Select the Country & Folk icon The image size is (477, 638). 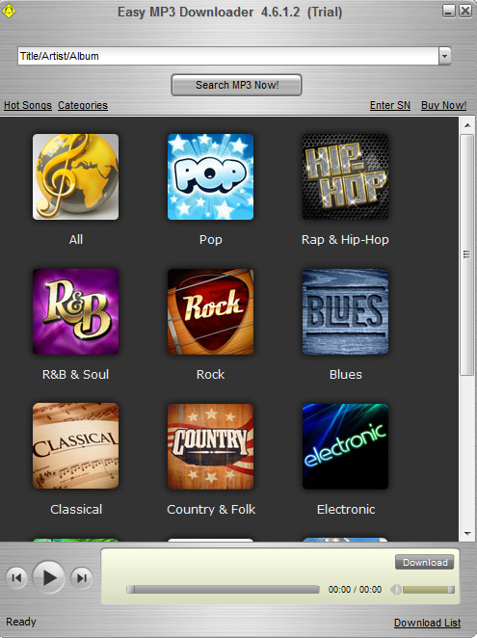point(210,446)
